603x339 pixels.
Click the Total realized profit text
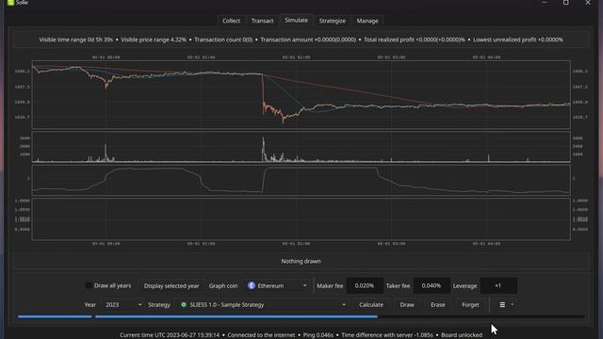(415, 40)
